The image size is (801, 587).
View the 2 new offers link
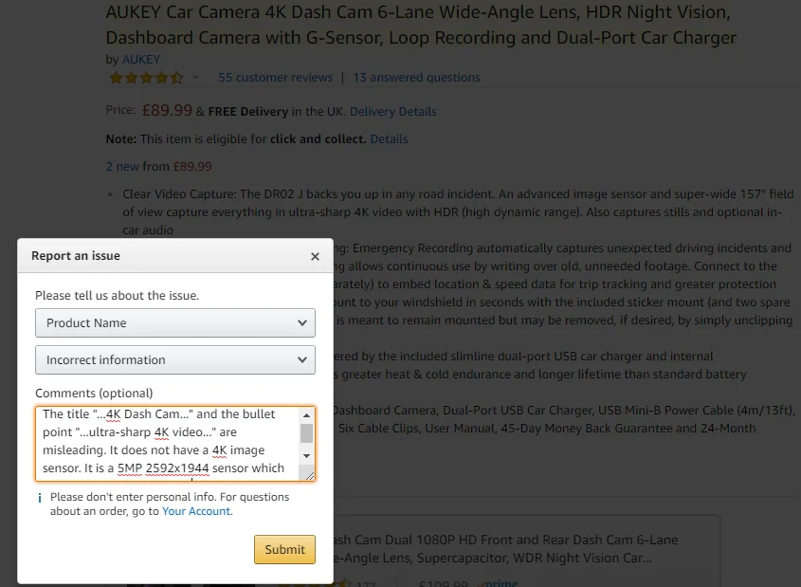122,167
